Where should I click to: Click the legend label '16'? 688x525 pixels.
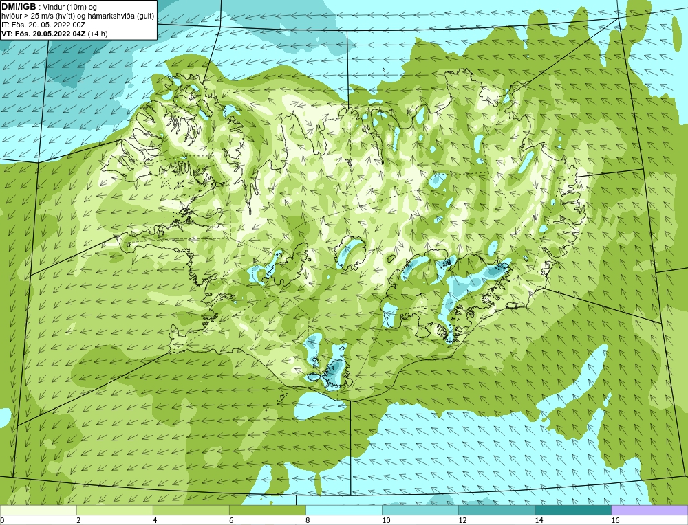pyautogui.click(x=615, y=520)
